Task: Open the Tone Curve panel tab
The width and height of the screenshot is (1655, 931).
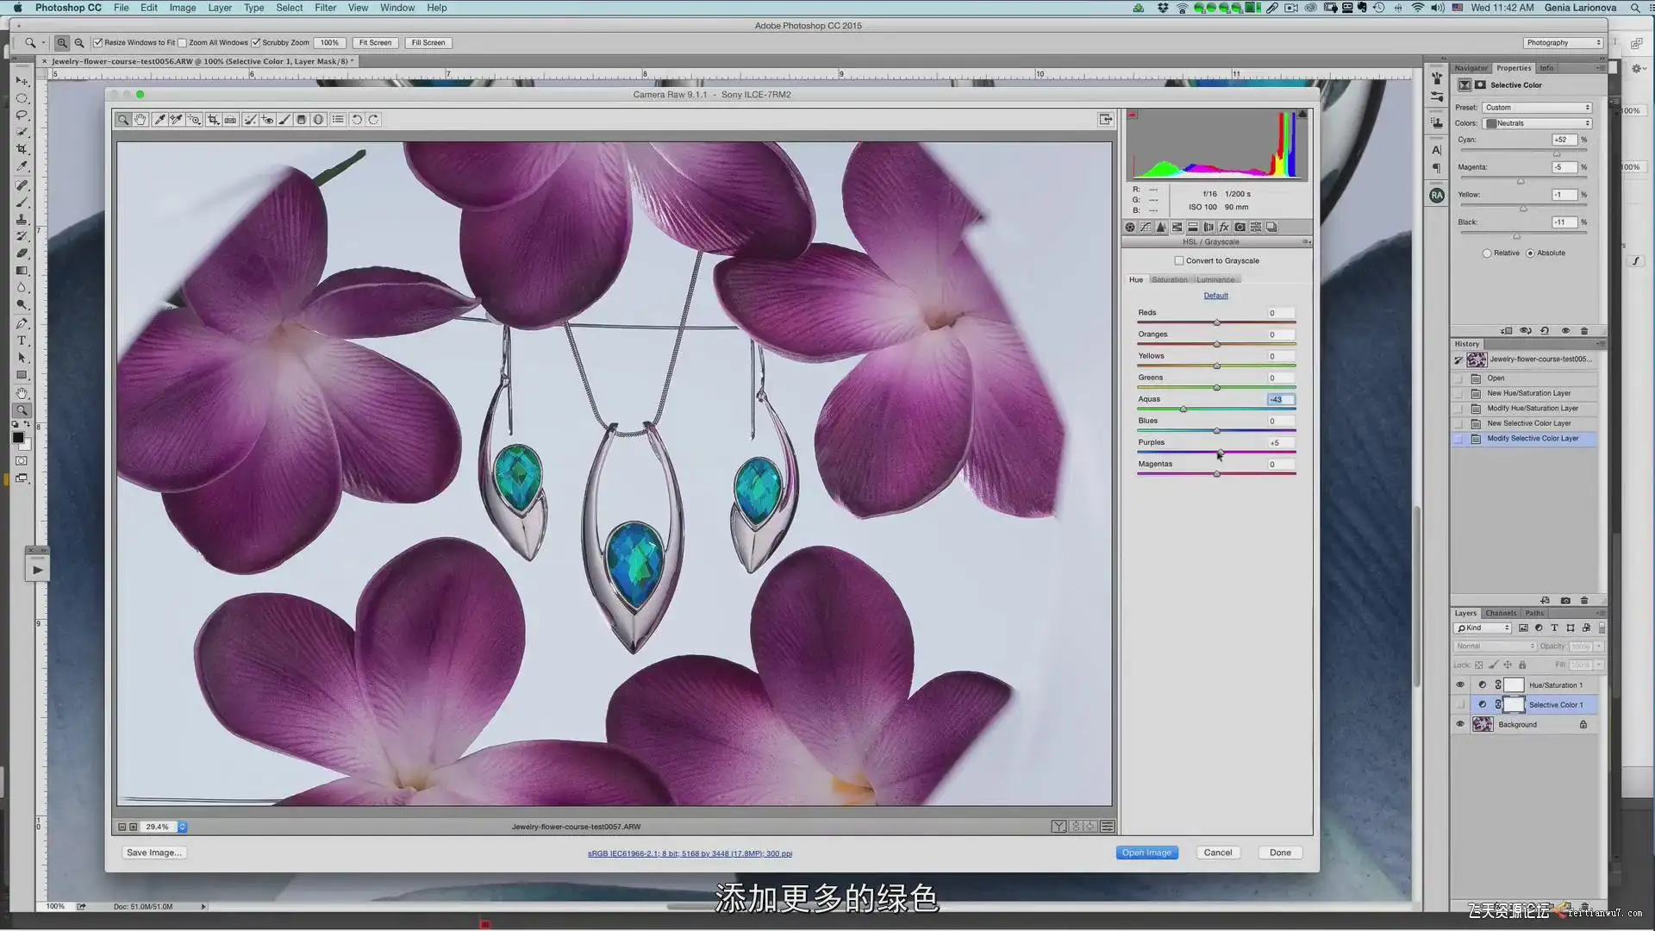Action: click(x=1146, y=228)
